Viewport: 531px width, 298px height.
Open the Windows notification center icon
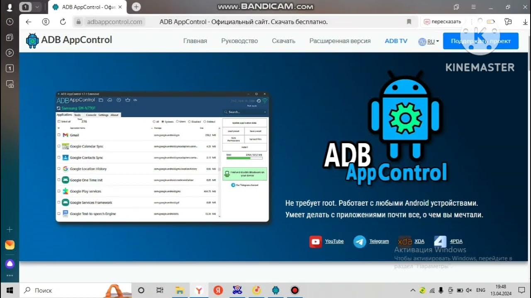[521, 290]
